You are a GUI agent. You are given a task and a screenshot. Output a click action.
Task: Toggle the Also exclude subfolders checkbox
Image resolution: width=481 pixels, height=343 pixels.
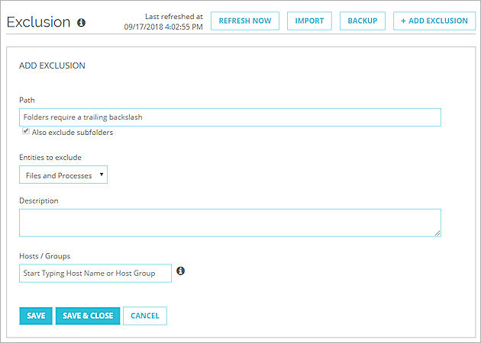point(26,131)
